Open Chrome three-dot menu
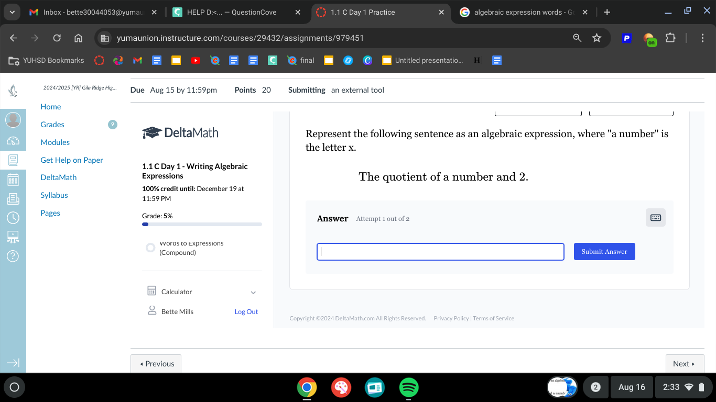Screen dimensions: 716x402 tap(702, 38)
